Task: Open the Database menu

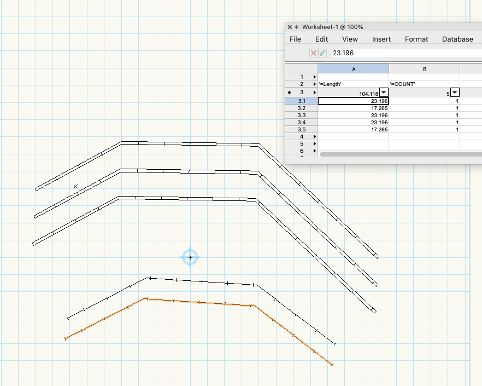Action: 457,39
